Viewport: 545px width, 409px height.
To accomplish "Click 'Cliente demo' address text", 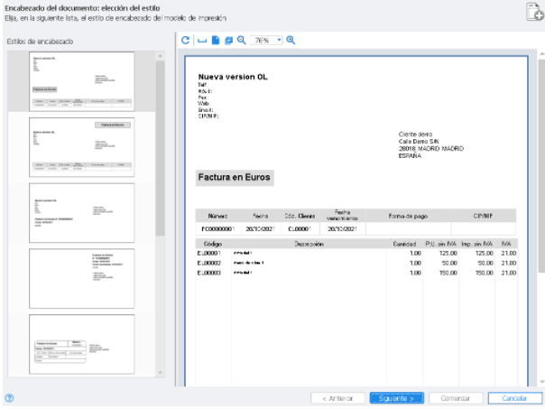I will click(x=415, y=135).
